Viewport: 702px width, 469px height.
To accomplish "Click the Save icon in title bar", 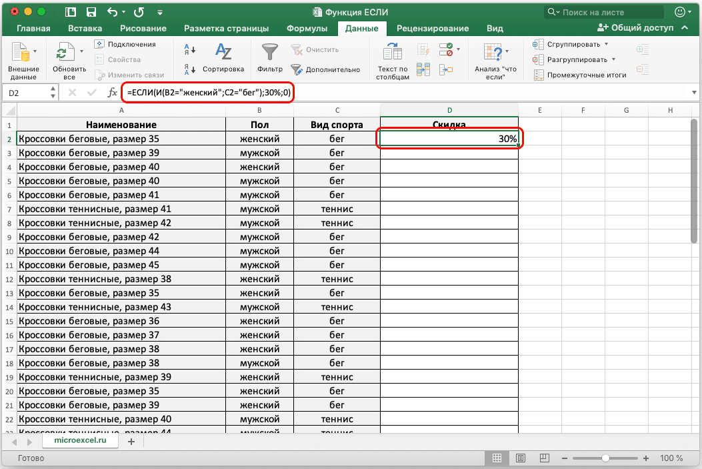I will pyautogui.click(x=91, y=12).
